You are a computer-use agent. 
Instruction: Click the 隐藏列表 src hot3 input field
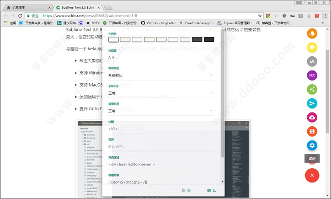point(161,182)
